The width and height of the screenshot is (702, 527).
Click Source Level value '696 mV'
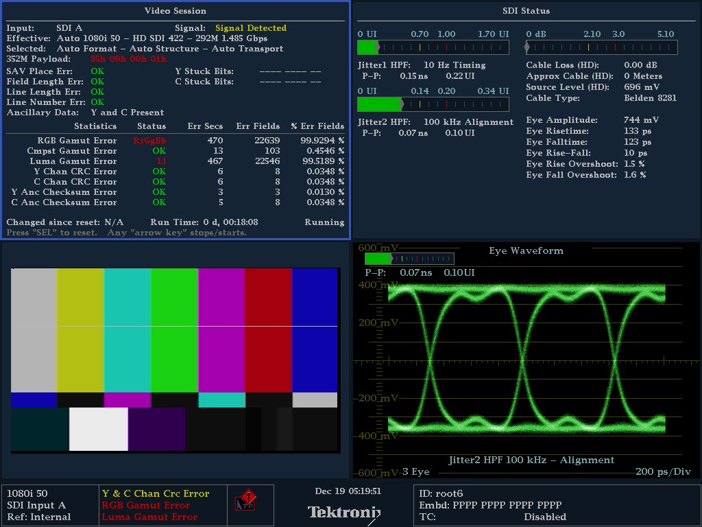(x=642, y=87)
